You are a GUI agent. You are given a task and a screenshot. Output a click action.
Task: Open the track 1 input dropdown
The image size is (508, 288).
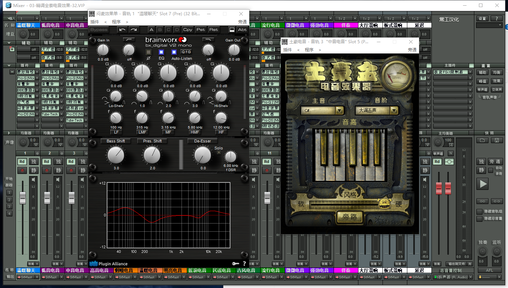click(37, 18)
